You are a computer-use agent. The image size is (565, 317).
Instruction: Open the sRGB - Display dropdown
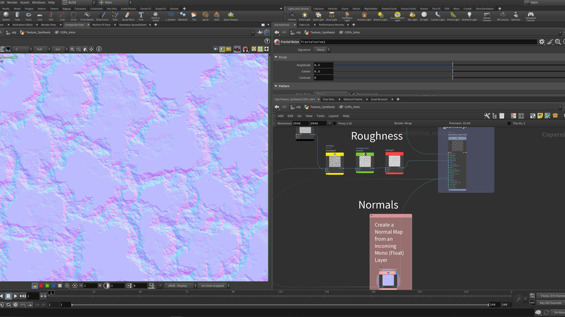click(181, 286)
